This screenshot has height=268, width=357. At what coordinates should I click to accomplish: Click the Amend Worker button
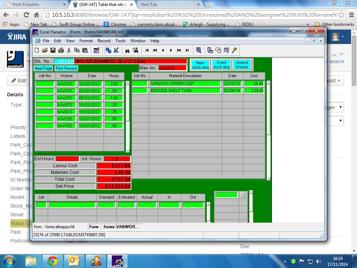[242, 65]
